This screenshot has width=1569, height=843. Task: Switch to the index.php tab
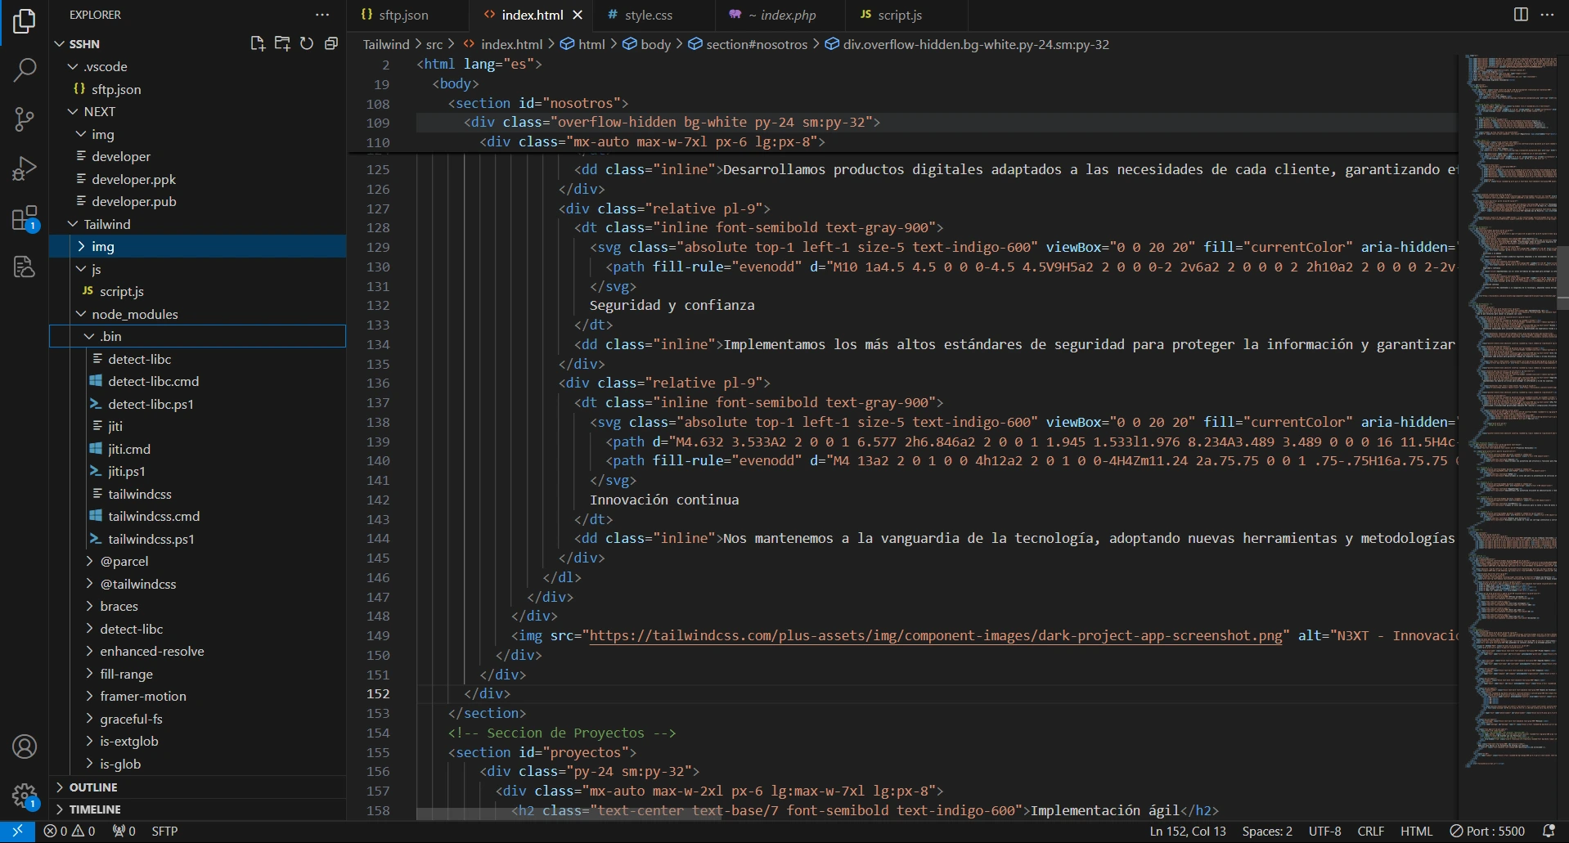[780, 15]
